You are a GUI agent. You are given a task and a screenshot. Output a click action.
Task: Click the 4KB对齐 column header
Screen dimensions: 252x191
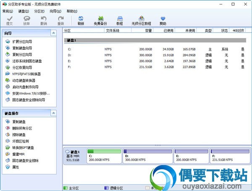tap(237, 31)
